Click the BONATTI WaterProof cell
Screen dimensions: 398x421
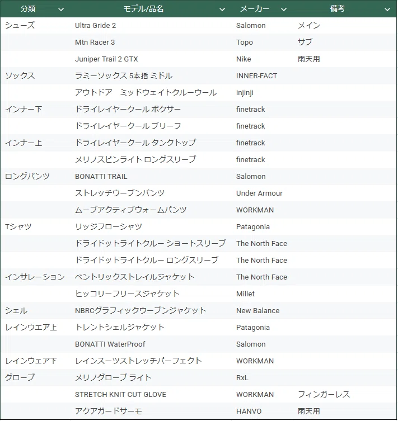coord(110,344)
